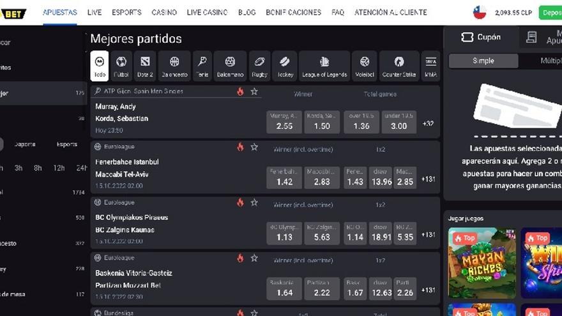
Task: Open the CASINO menu
Action: click(163, 13)
